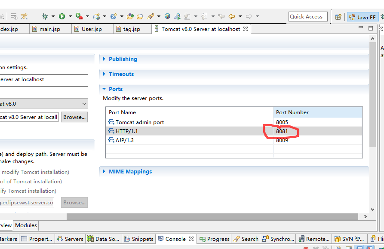Click the HTTP/1.1 port number 8081 cell
Viewport: 384px width, 249px height.
point(282,131)
